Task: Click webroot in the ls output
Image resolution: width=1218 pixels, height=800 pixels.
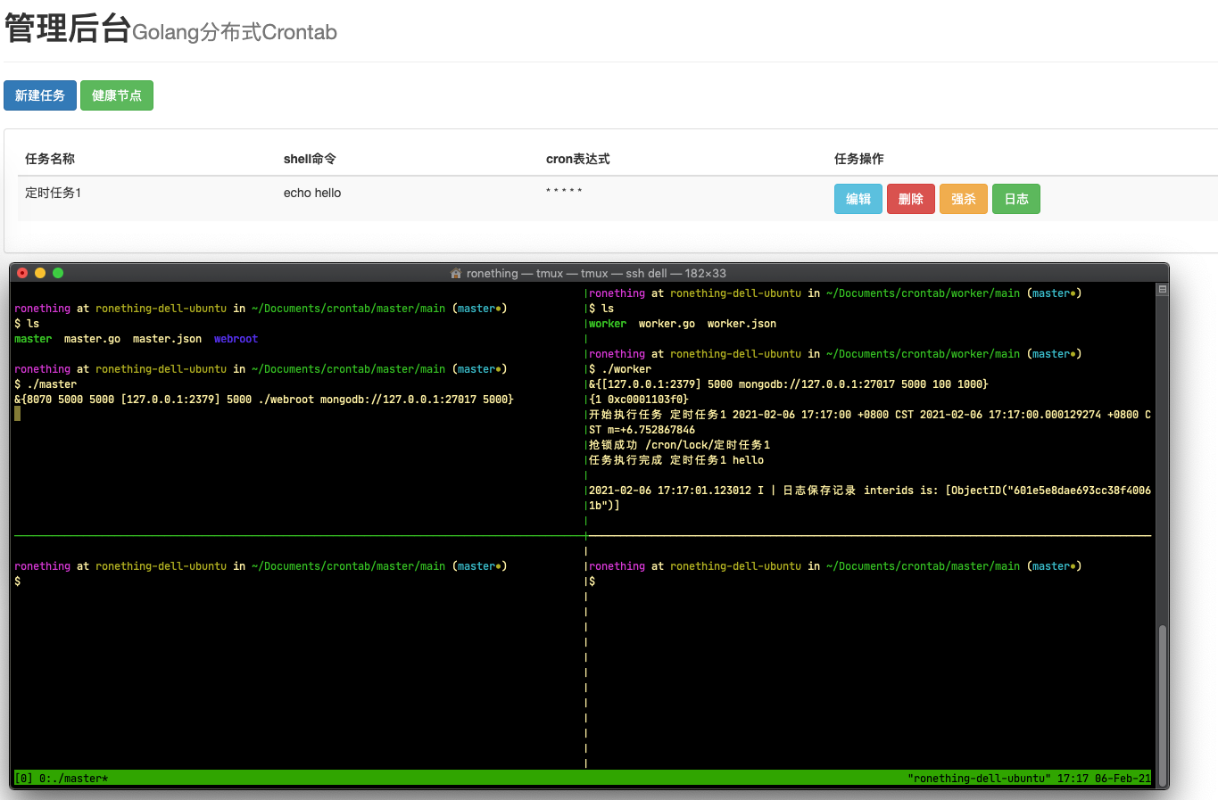Action: pyautogui.click(x=236, y=339)
